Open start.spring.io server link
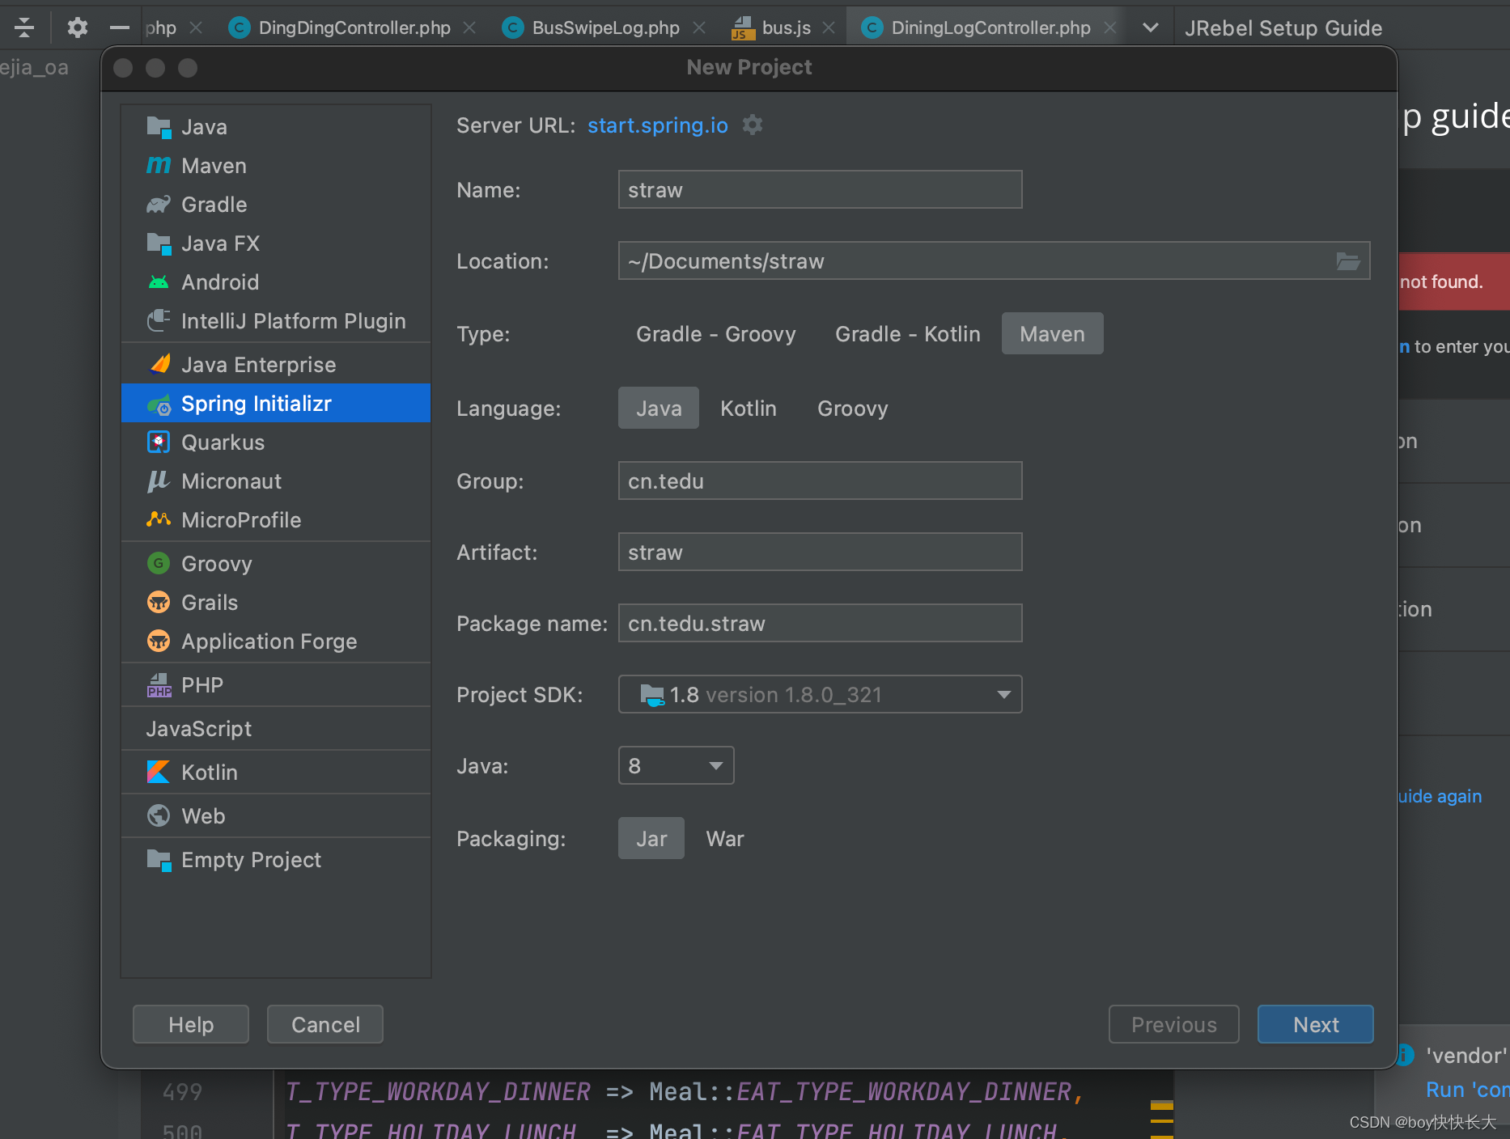The image size is (1510, 1139). (658, 125)
